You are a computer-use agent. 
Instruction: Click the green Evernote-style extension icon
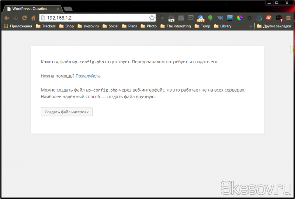tap(210, 18)
